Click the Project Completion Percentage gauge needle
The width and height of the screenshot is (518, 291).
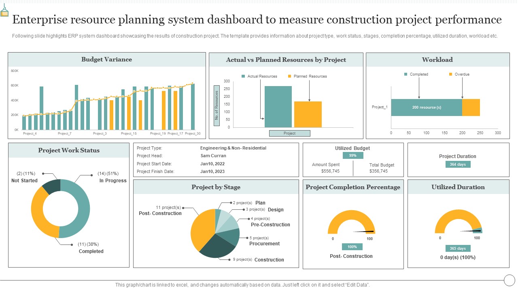364,232
